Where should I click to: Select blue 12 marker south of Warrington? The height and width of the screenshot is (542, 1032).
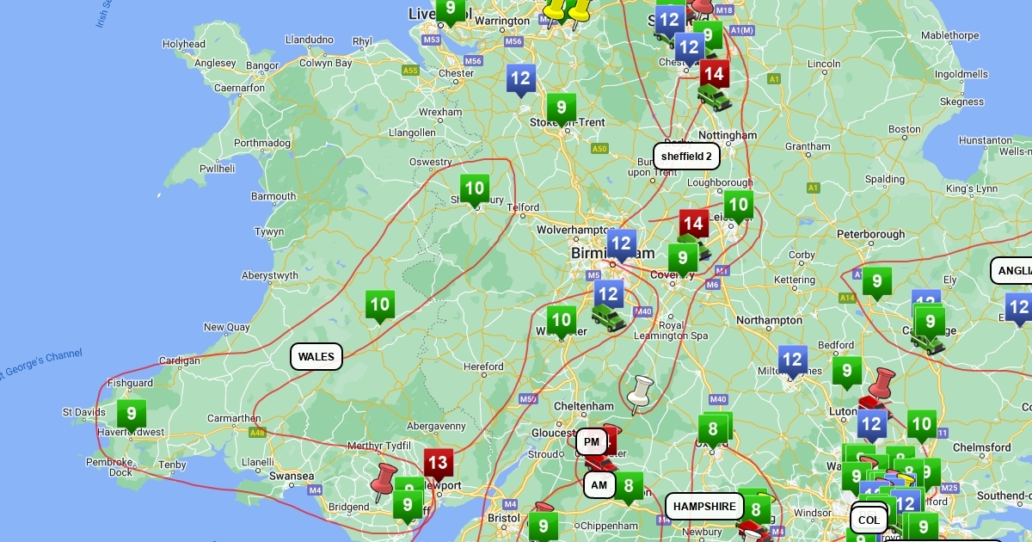click(x=521, y=80)
